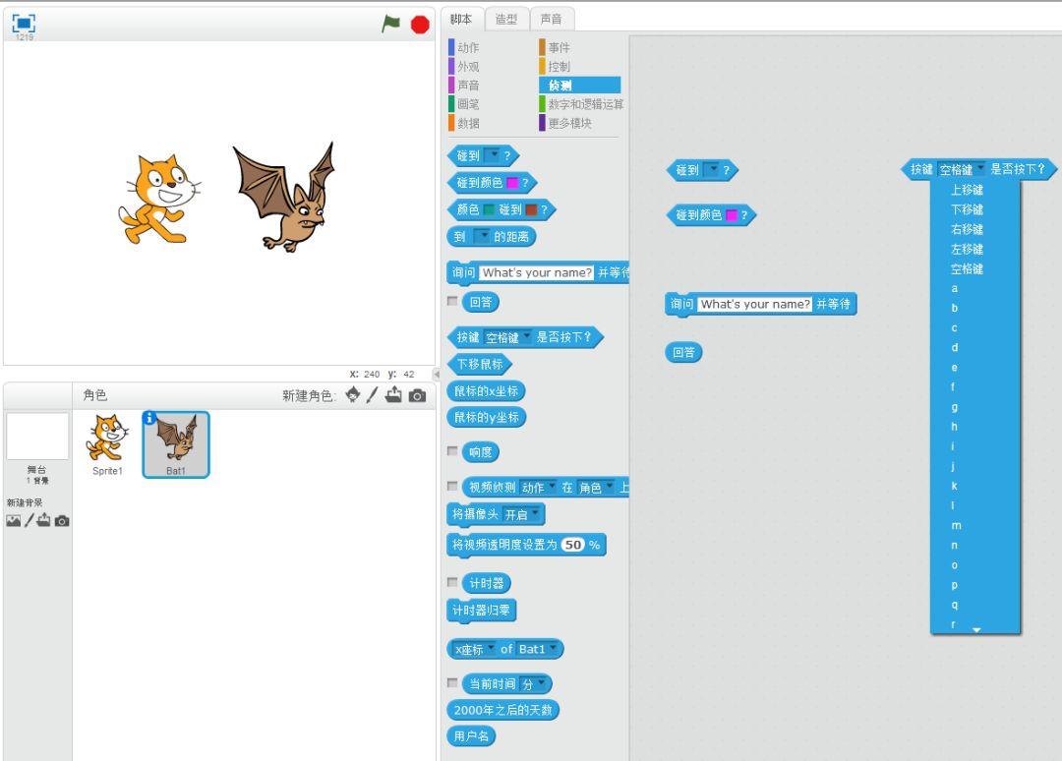Viewport: 1062px width, 761px height.
Task: Open 开启 dropdown in 将摄像头 block
Action: pyautogui.click(x=522, y=514)
